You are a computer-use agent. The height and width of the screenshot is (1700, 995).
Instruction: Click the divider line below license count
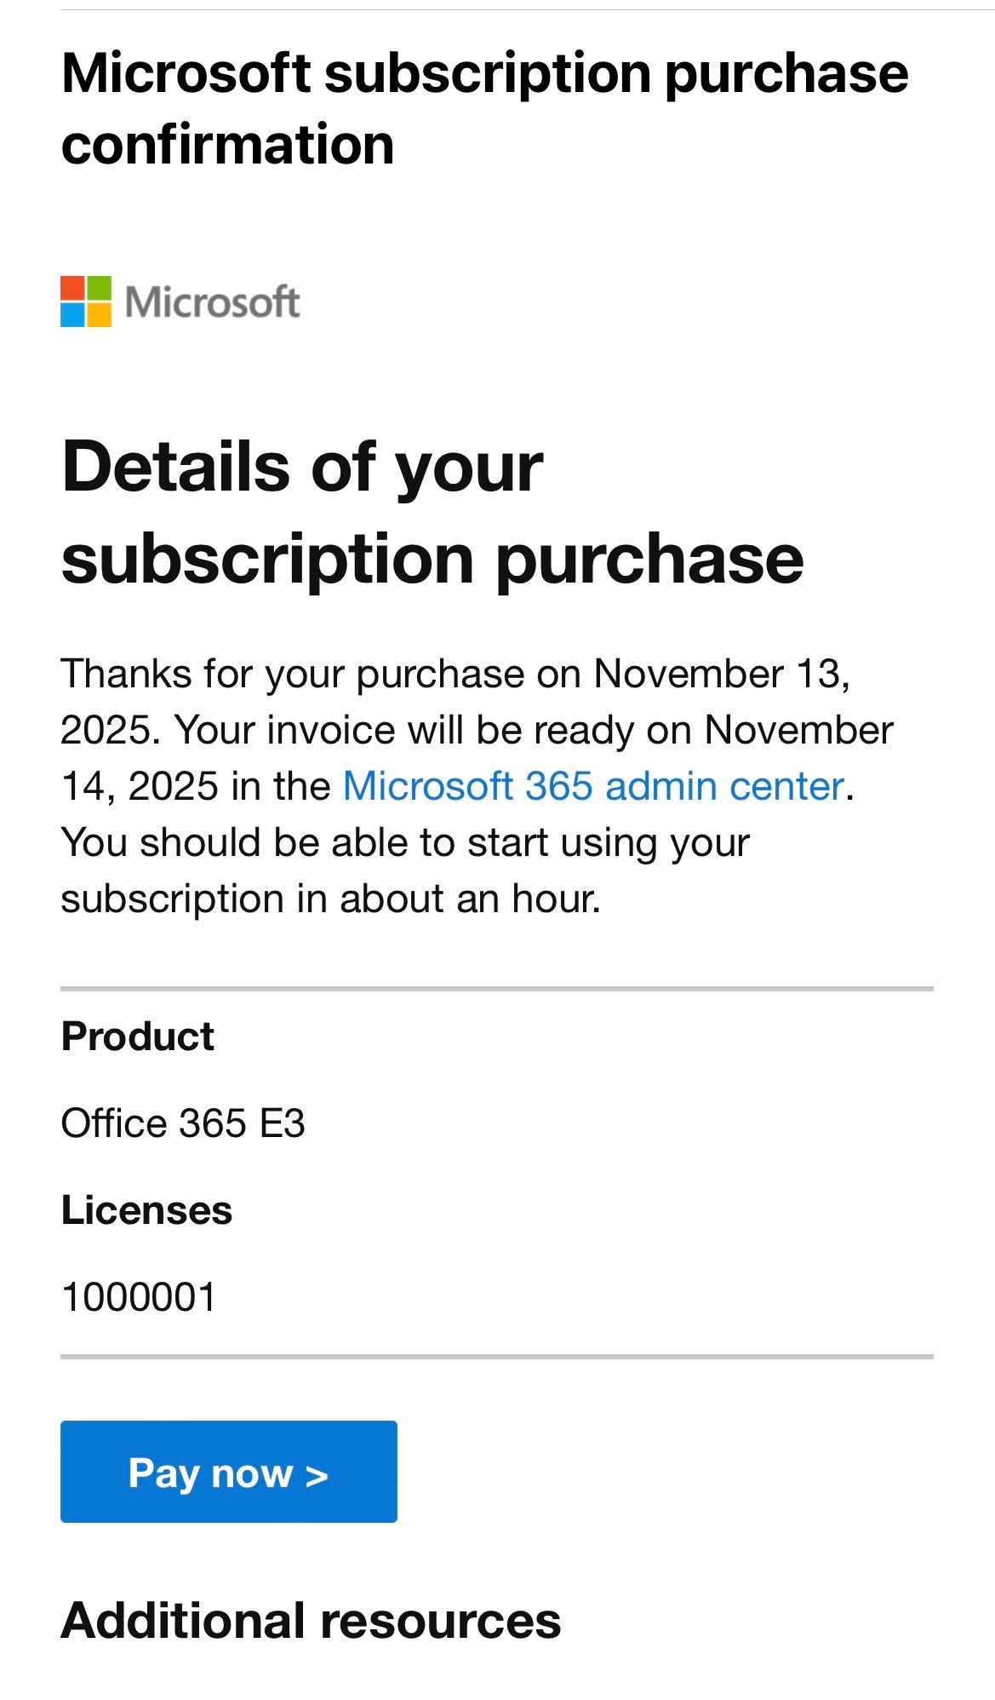pos(497,1357)
